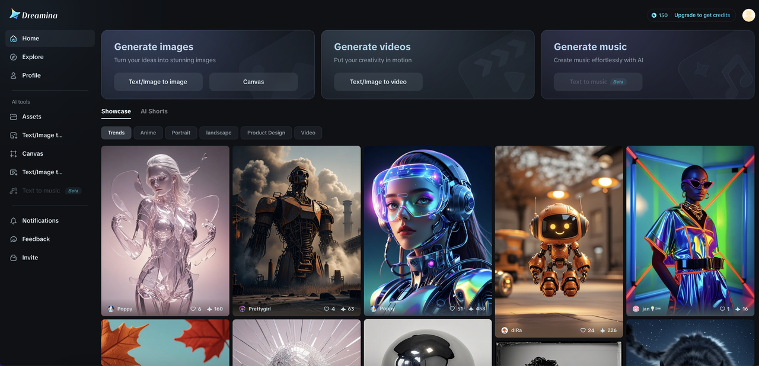Viewport: 759px width, 366px height.
Task: Click the Text to music note icon
Action: click(14, 191)
